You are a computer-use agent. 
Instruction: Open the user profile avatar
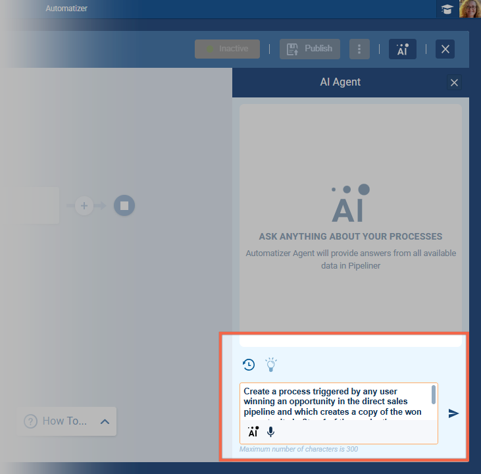click(470, 9)
